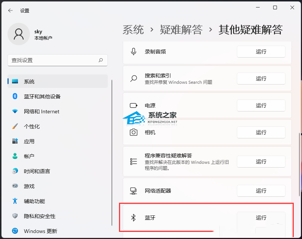Click the Time and language clock icon
This screenshot has width=302, height=239.
pos(15,171)
